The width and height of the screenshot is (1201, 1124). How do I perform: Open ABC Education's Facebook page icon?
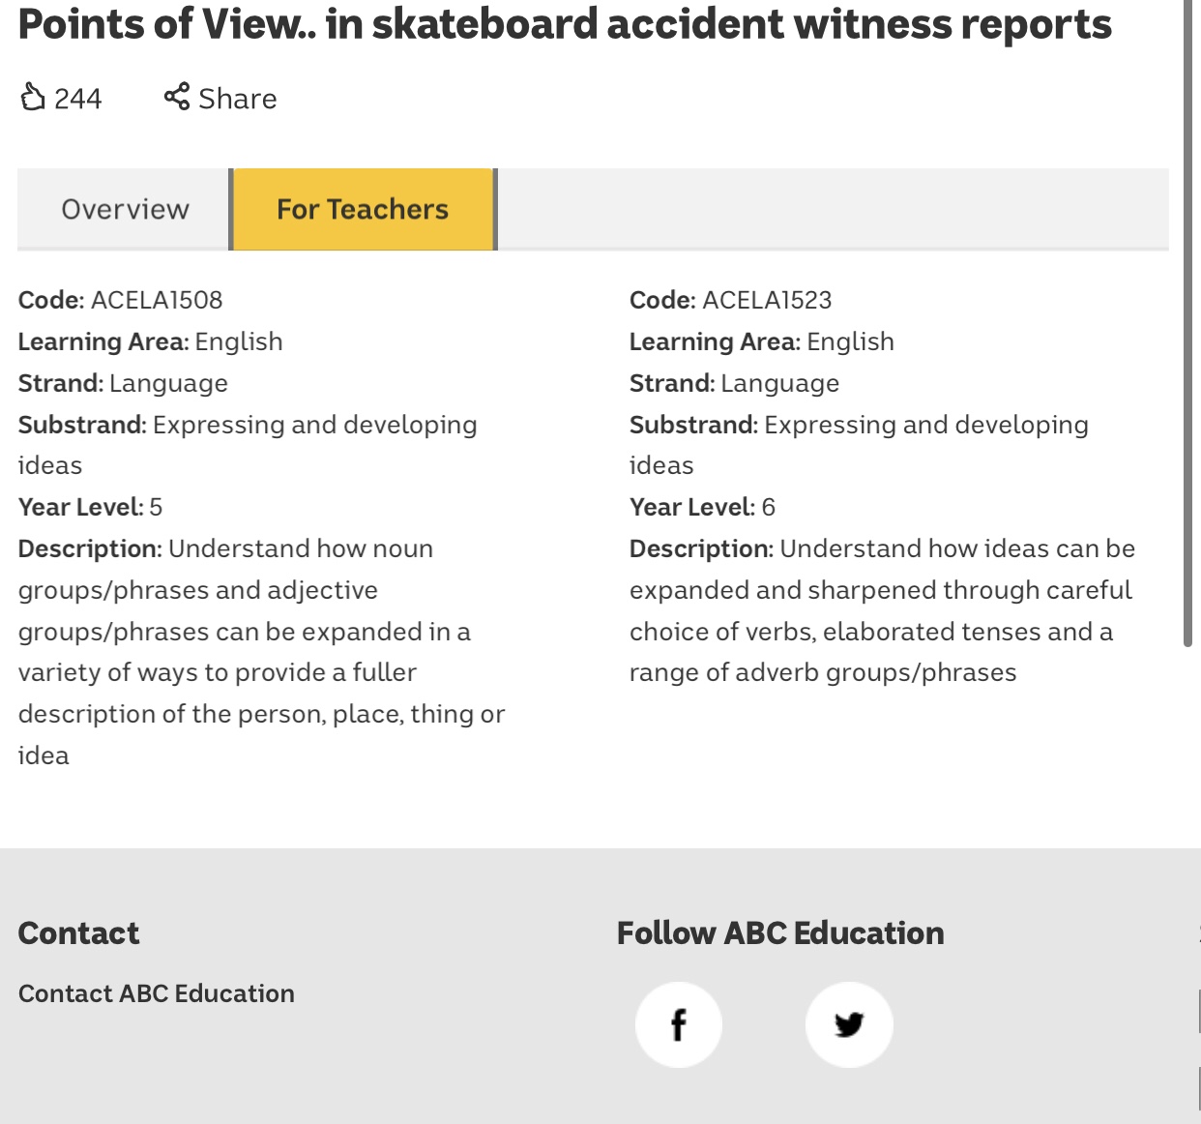pos(678,1024)
